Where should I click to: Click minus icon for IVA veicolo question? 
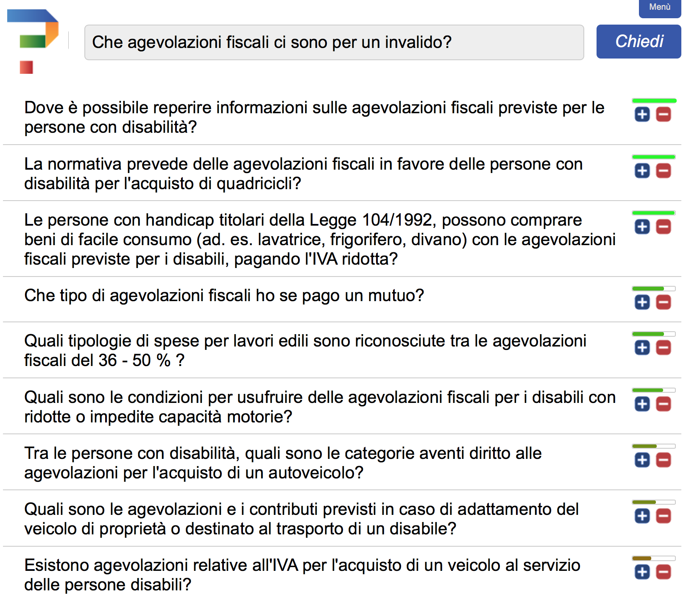point(663,572)
